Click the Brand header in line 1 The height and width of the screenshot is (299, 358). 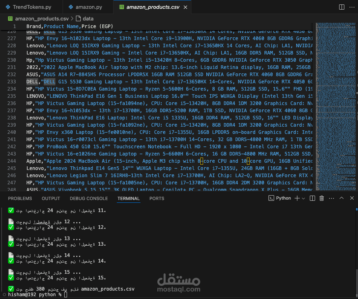[x=34, y=26]
